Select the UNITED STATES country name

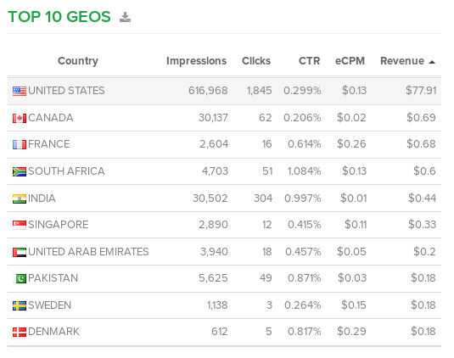tap(66, 91)
